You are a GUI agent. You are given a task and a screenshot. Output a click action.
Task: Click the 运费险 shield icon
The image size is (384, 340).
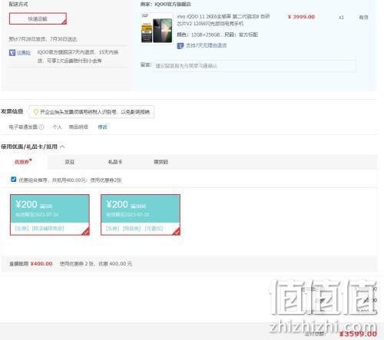click(x=12, y=53)
